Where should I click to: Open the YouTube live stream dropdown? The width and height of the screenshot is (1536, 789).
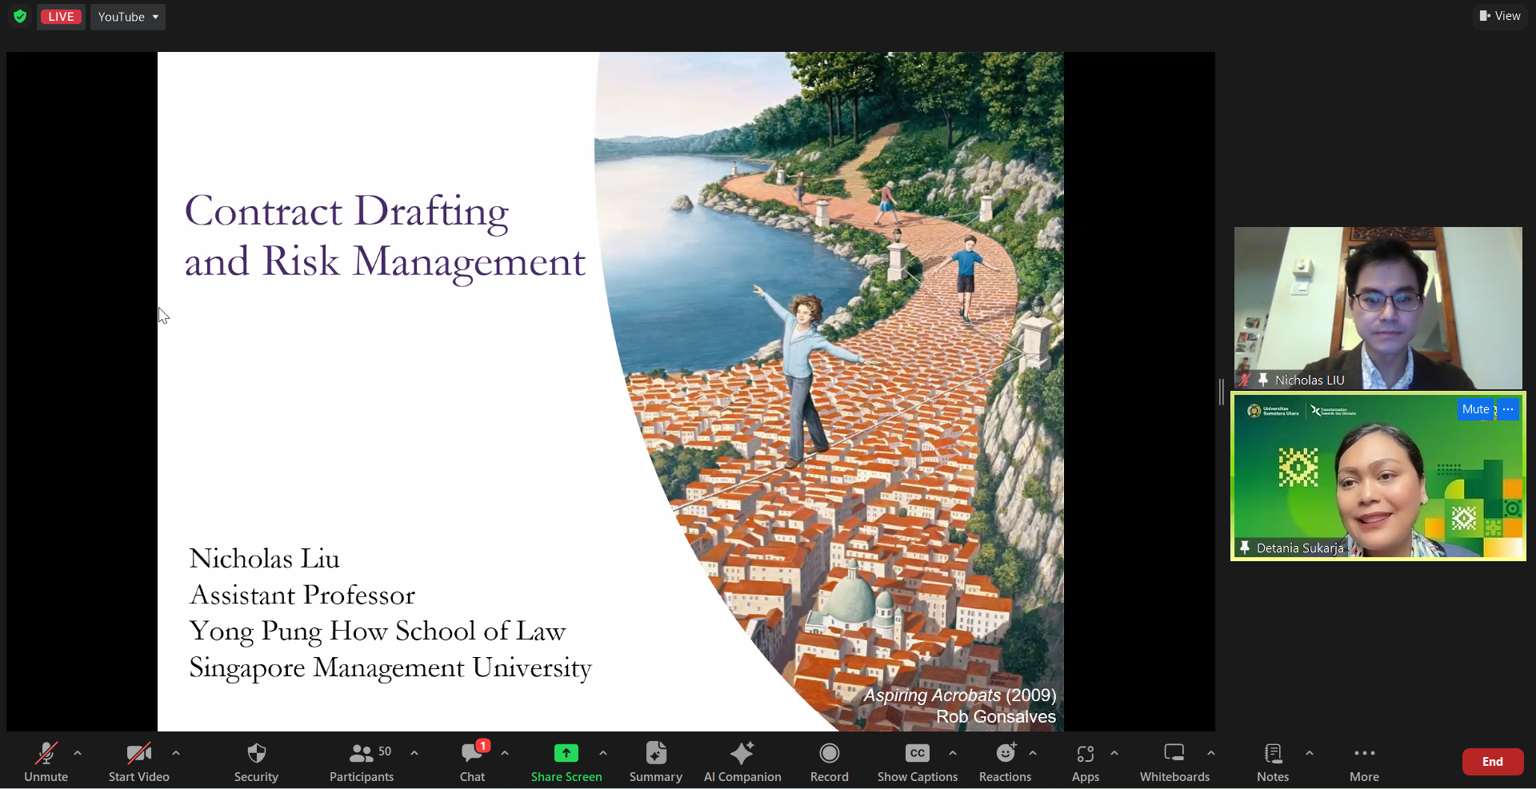point(128,17)
